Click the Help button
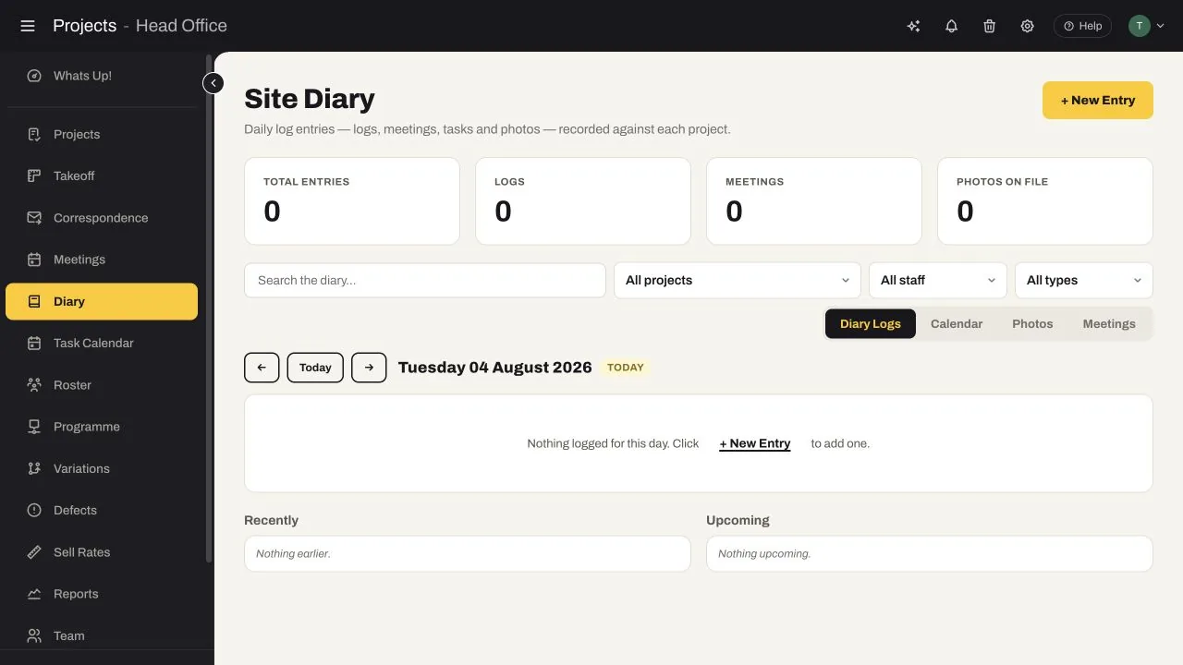Viewport: 1183px width, 665px height. point(1082,26)
